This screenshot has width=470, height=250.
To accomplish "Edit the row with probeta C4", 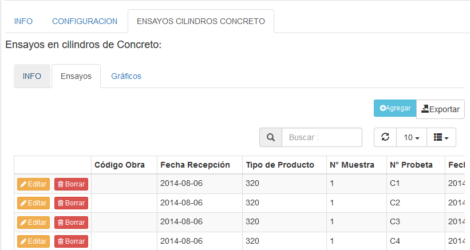I will [33, 241].
